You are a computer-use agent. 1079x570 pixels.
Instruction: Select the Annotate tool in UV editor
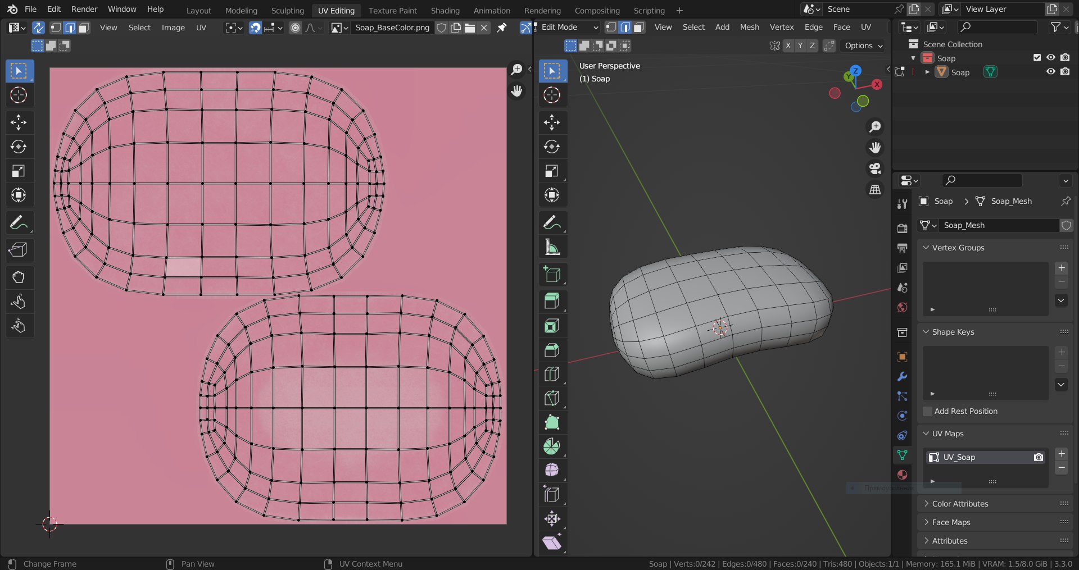(x=19, y=222)
